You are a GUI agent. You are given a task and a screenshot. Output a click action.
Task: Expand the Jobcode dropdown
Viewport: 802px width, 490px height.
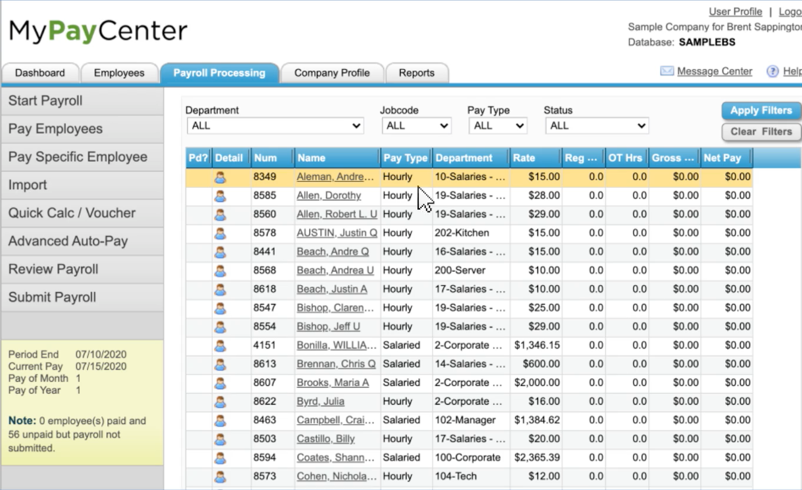[416, 125]
